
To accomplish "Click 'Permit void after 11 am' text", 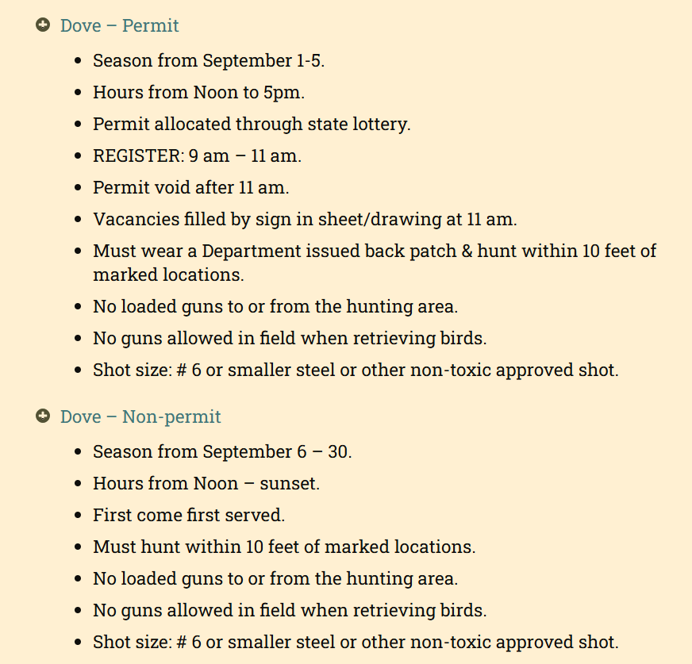I will pyautogui.click(x=190, y=187).
